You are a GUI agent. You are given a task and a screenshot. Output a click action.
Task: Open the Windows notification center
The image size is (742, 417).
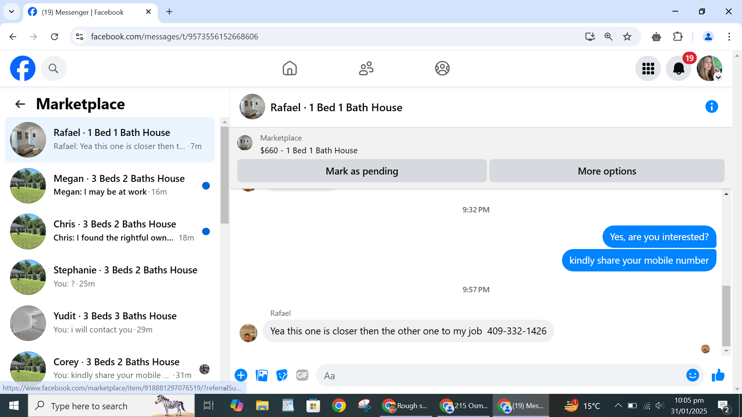coord(723,406)
